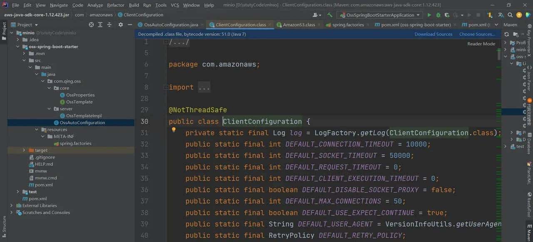Click Download Sources link
533x242 pixels.
433,34
